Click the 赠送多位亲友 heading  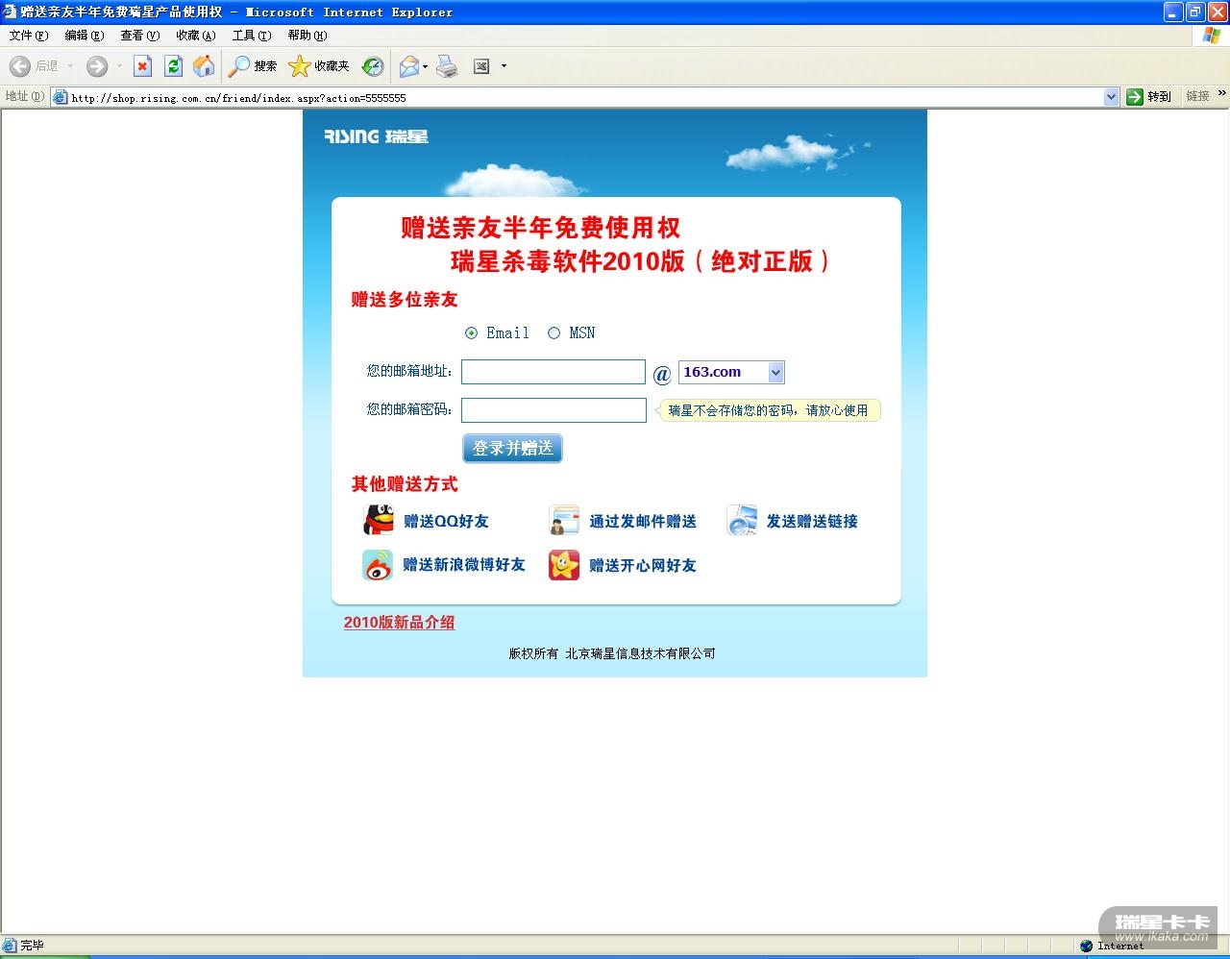coord(405,300)
